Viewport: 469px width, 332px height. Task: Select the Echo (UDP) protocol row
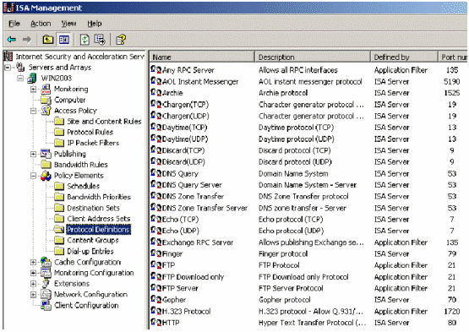308,231
